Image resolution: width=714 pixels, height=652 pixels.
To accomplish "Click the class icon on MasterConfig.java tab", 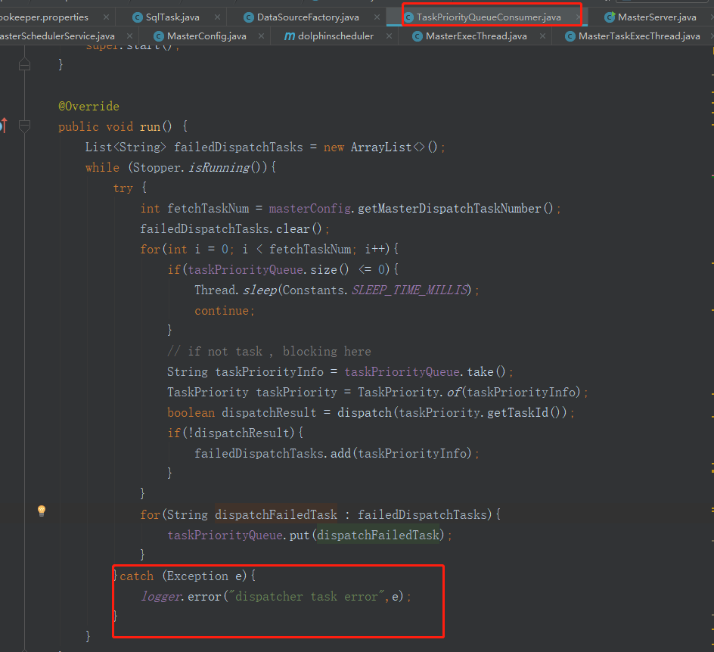I will coord(159,36).
